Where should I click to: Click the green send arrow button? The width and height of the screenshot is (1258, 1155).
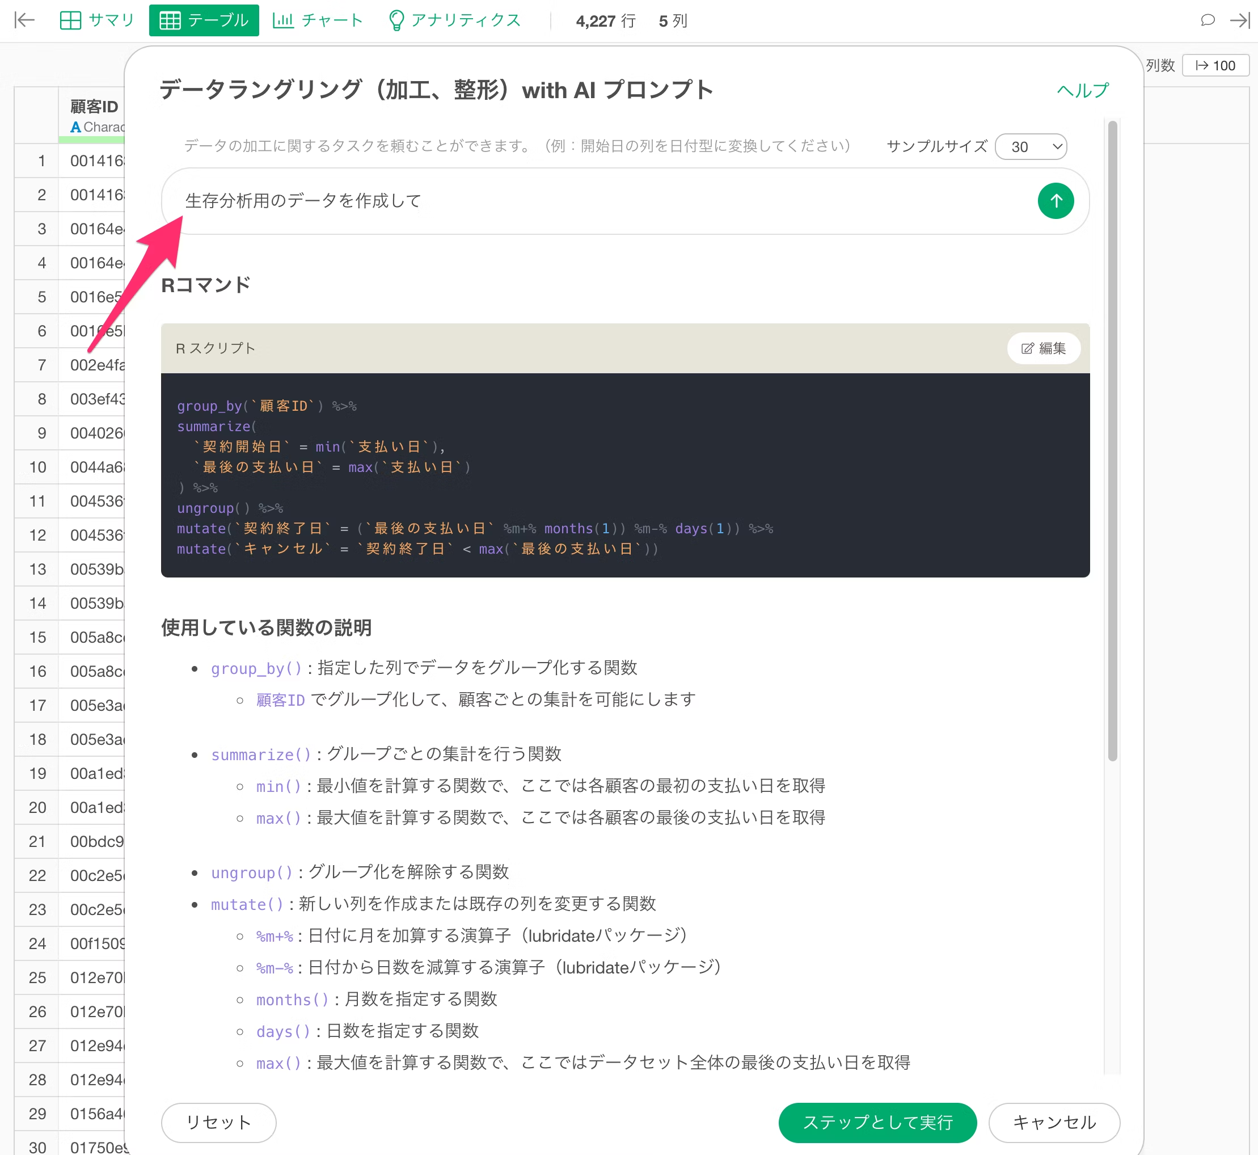pos(1055,201)
